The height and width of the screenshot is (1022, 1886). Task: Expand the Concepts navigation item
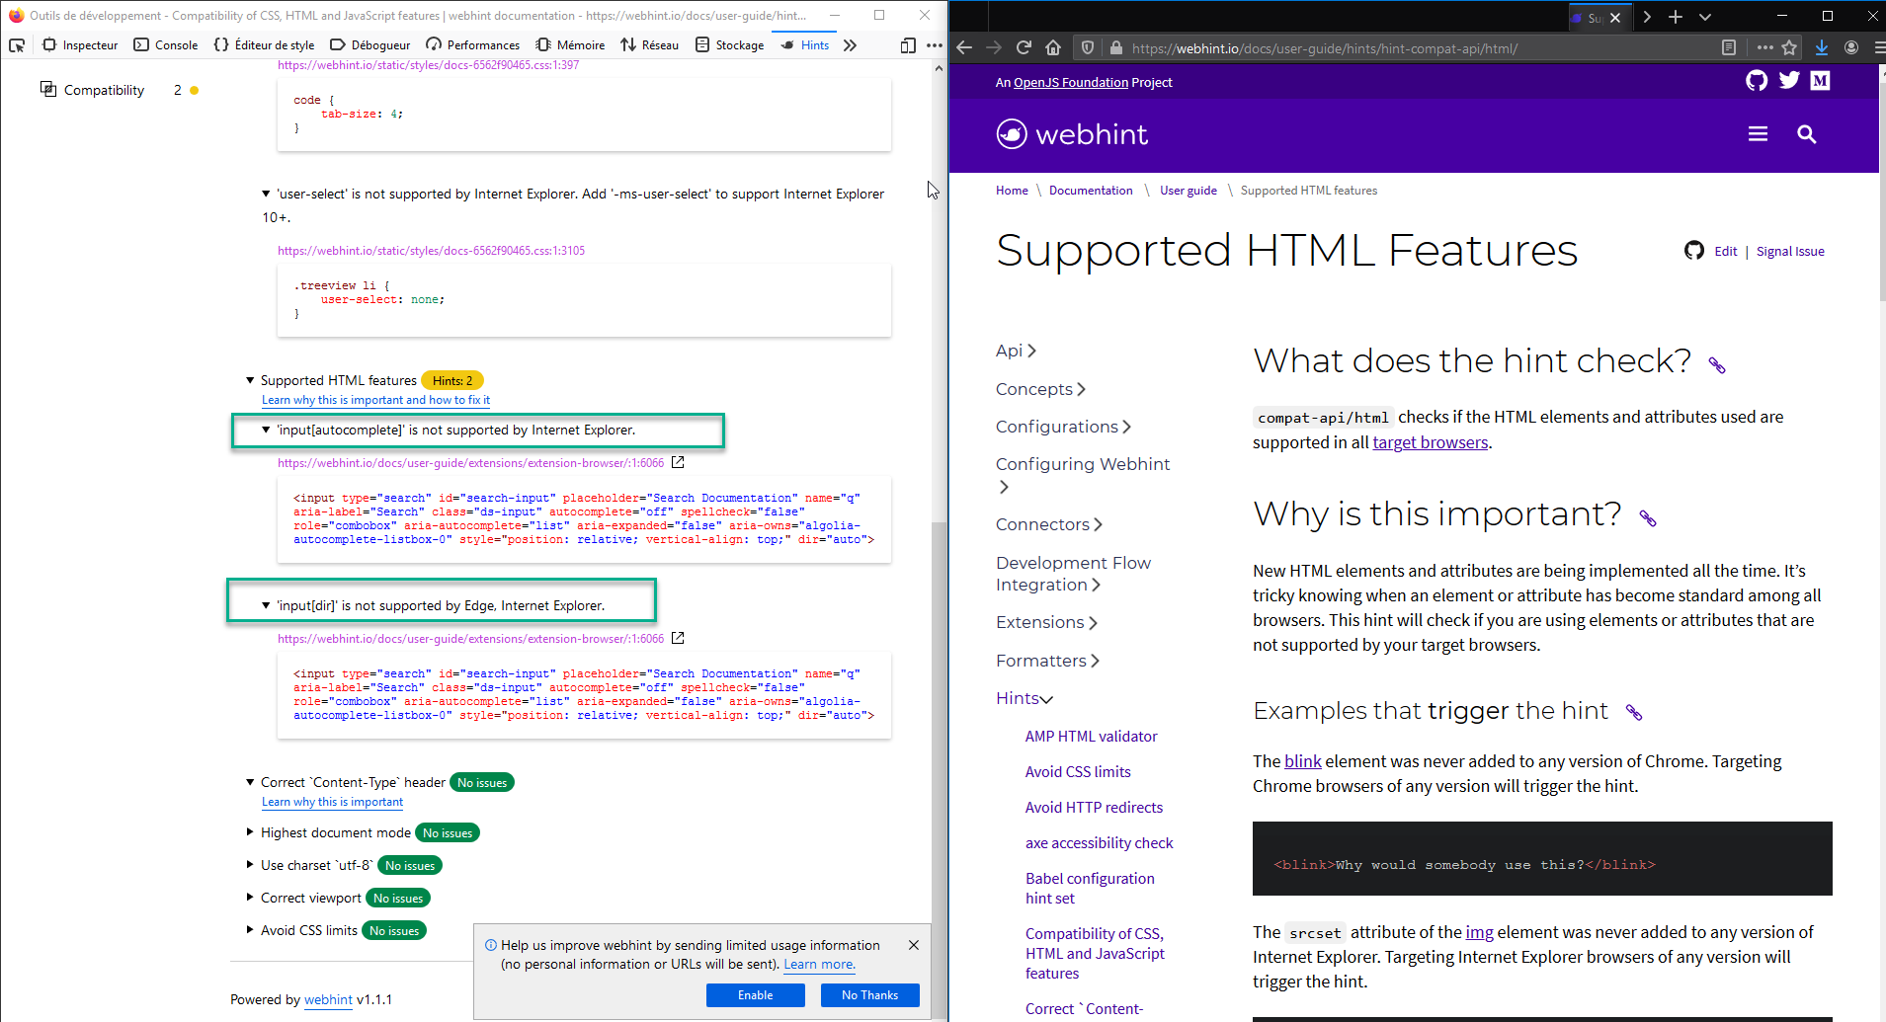point(1040,389)
